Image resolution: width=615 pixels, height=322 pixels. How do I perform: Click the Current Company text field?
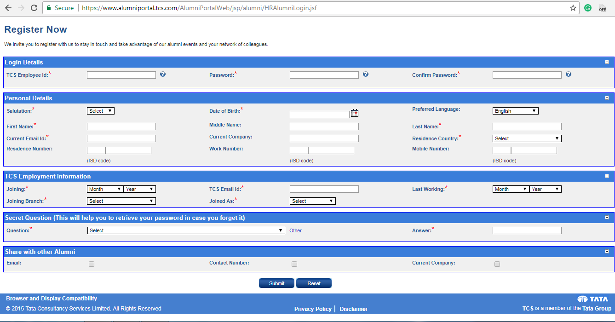coord(324,138)
